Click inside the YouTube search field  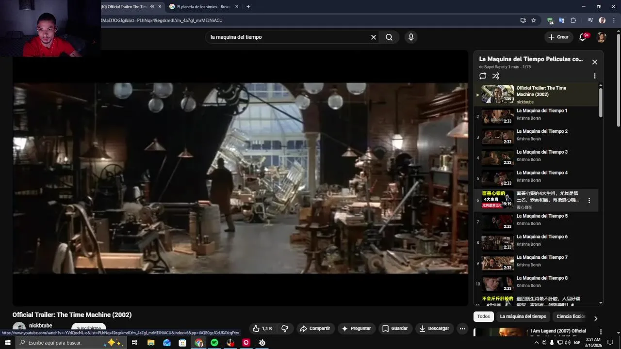tap(289, 37)
